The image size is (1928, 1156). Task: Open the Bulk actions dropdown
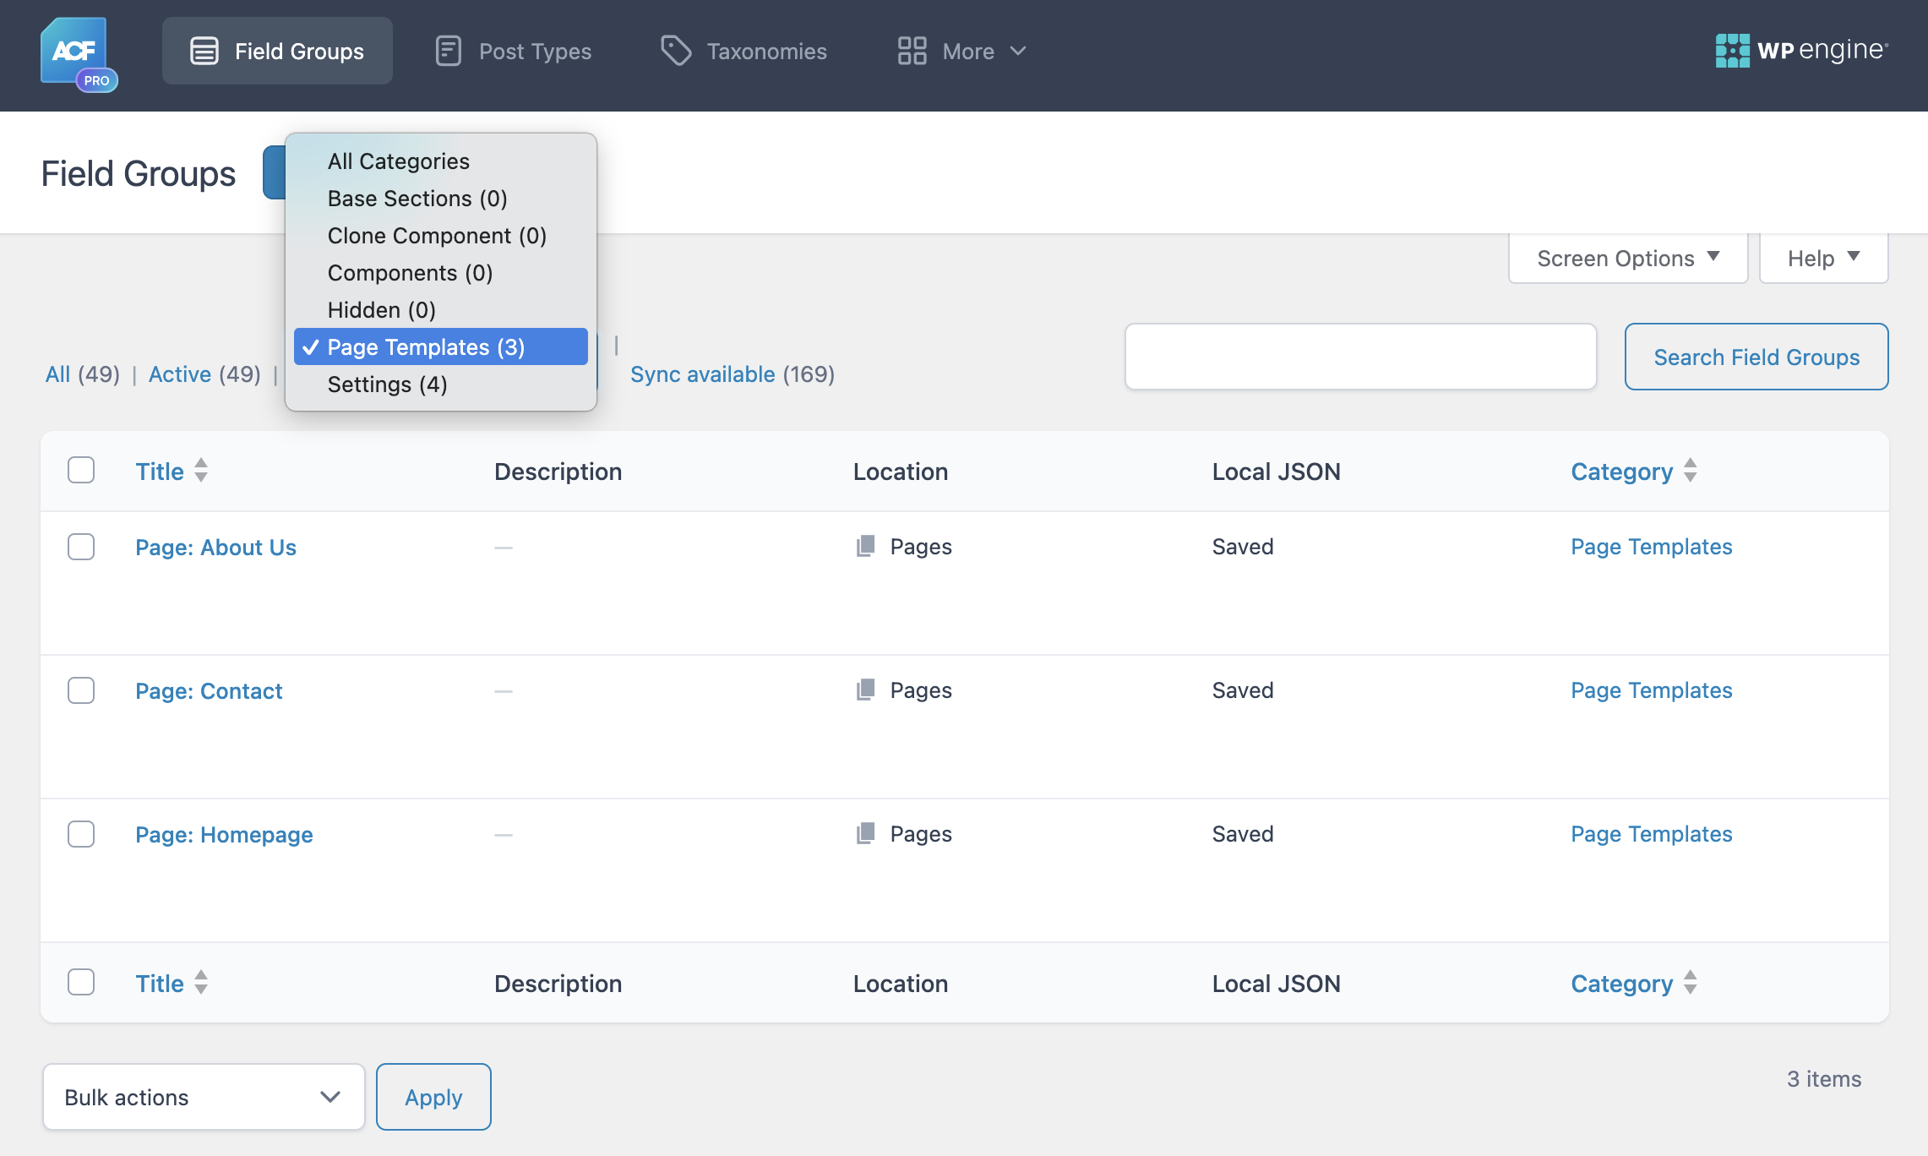point(203,1096)
